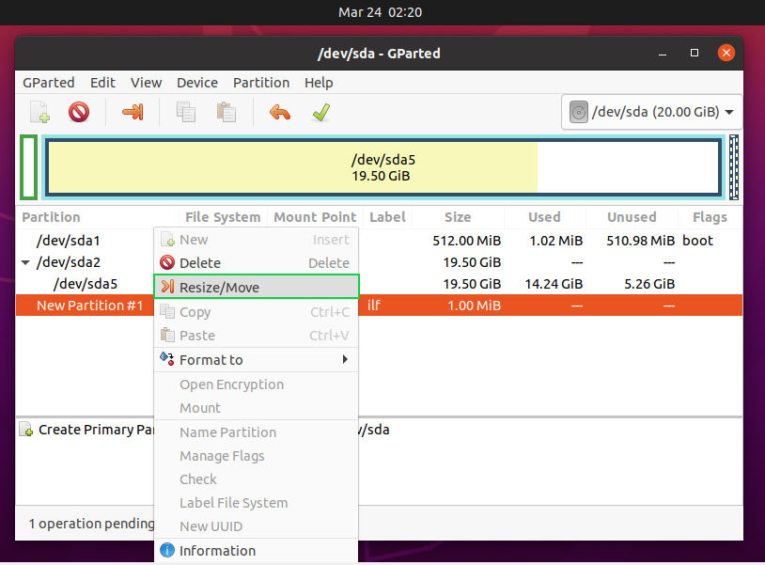
Task: Click the 14.24 GiB used value
Action: pos(554,284)
